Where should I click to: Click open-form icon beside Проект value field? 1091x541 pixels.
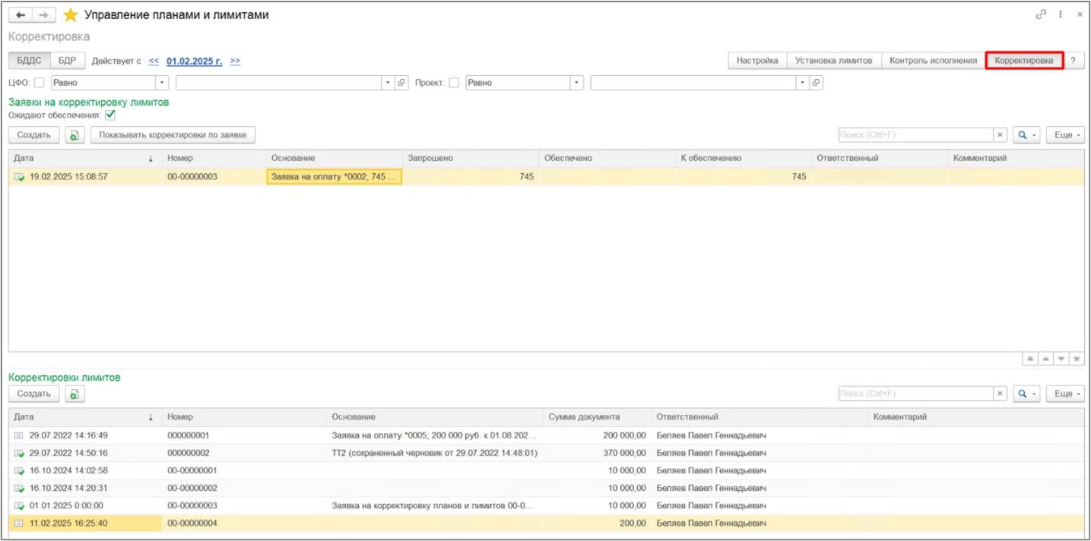(x=817, y=83)
